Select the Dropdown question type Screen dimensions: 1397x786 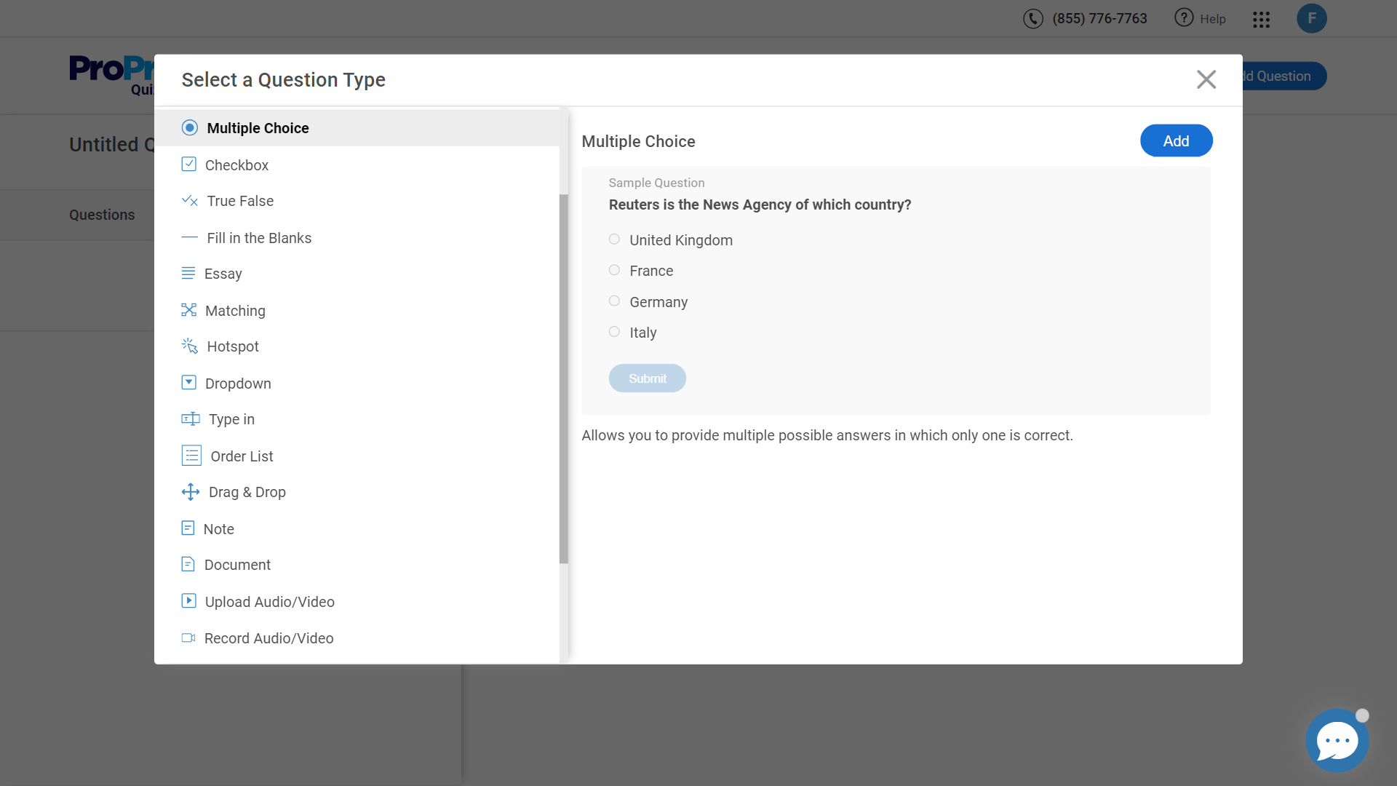(x=238, y=384)
